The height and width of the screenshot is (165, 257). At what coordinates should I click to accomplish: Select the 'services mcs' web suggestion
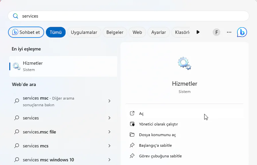point(63,146)
